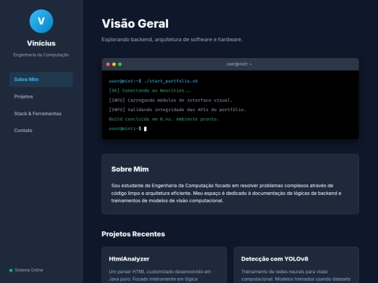Click the Explorando backend subtitle text
Viewport: 378px width, 283px height.
click(x=172, y=39)
